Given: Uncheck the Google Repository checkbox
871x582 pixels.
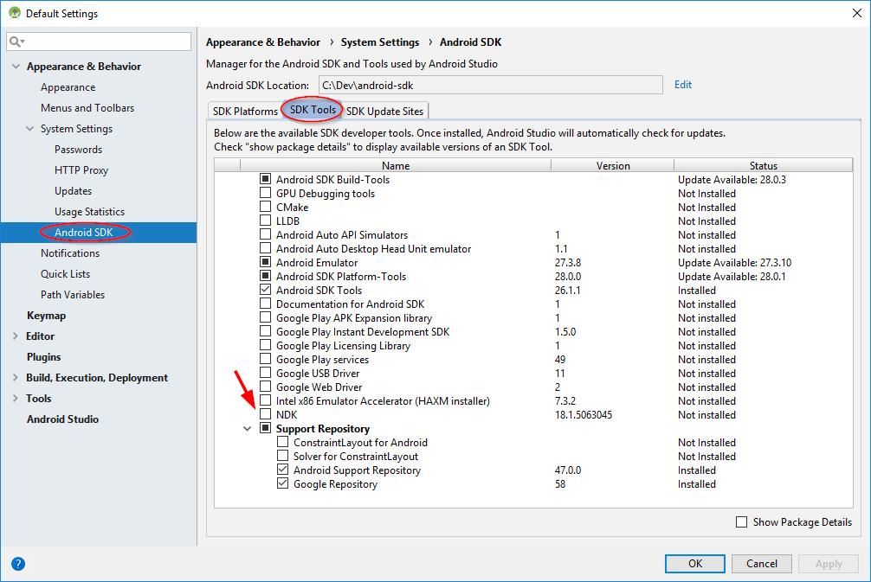Looking at the screenshot, I should (283, 483).
